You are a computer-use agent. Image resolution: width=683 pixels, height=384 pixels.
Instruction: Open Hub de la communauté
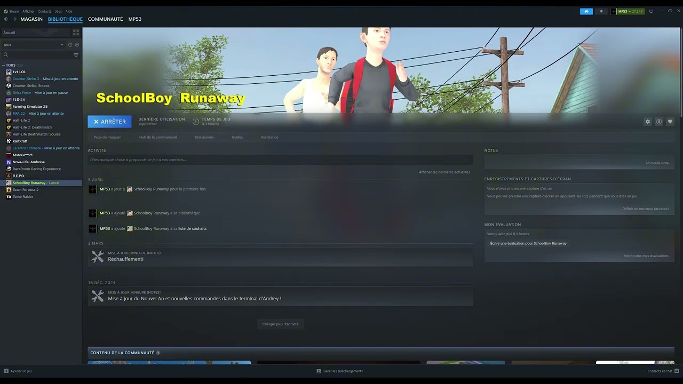tap(158, 137)
